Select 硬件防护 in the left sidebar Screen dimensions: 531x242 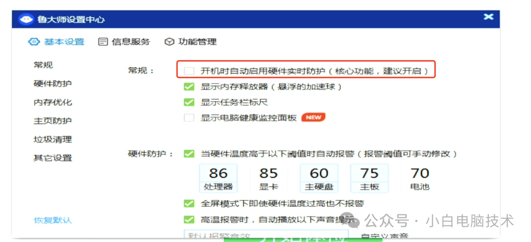point(53,83)
